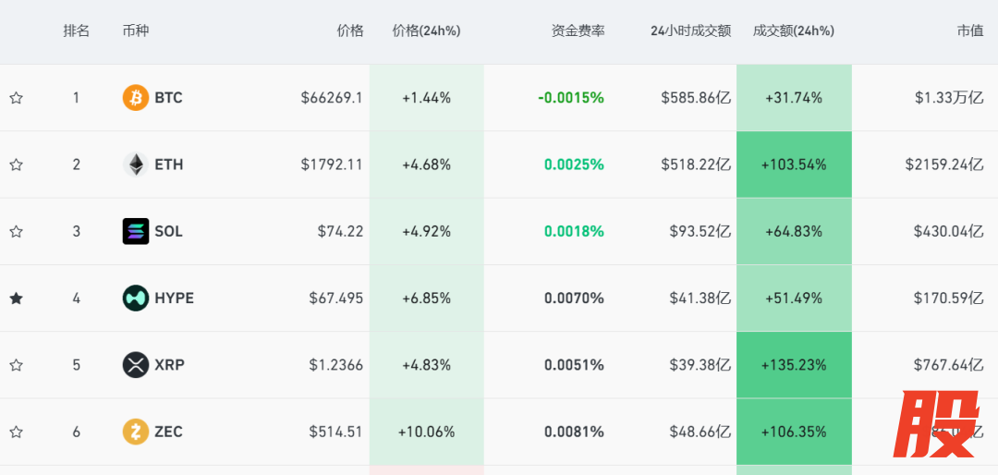The width and height of the screenshot is (998, 475).
Task: Click BTC funding rate -0.0015%
Action: pyautogui.click(x=571, y=98)
